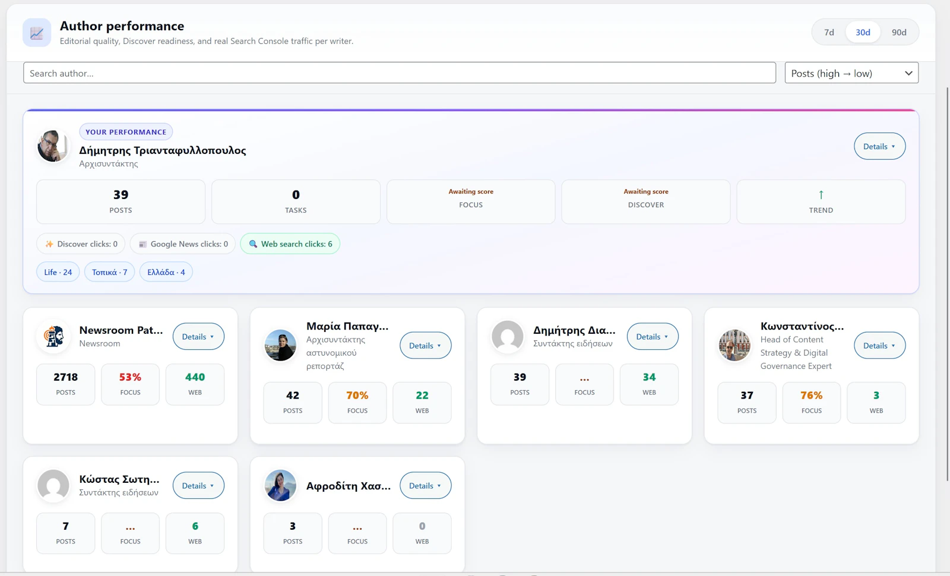Expand Details for Μαρία Παπαγ...
Screen dimensions: 950x576
pyautogui.click(x=425, y=346)
